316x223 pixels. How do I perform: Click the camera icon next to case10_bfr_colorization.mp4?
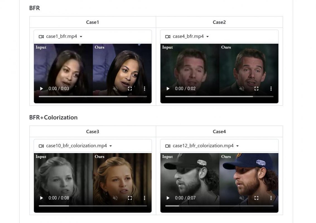[41, 146]
